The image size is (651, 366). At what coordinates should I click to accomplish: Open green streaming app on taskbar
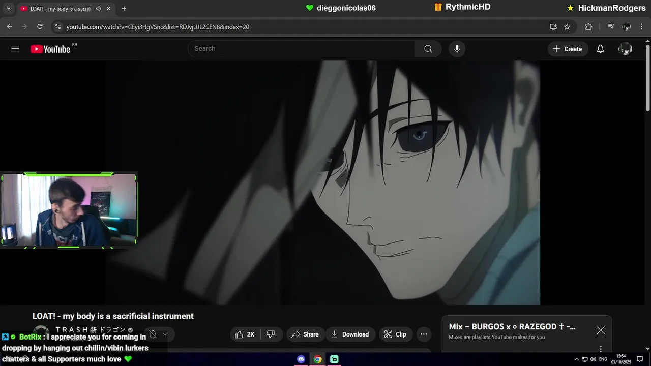pos(334,359)
